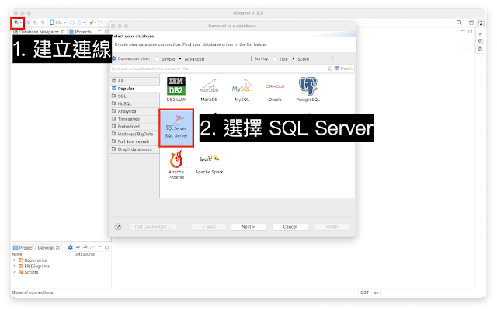Select the SQL drivers category
The image size is (497, 311).
pyautogui.click(x=135, y=96)
